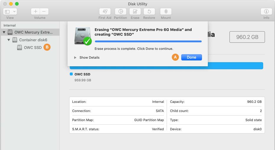Click the erase complete status message
Viewport: 275px width, 150px height.
134,49
